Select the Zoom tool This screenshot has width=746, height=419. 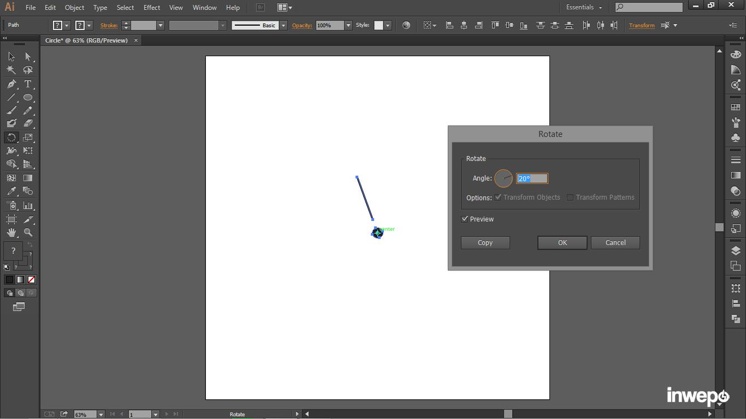pos(28,232)
